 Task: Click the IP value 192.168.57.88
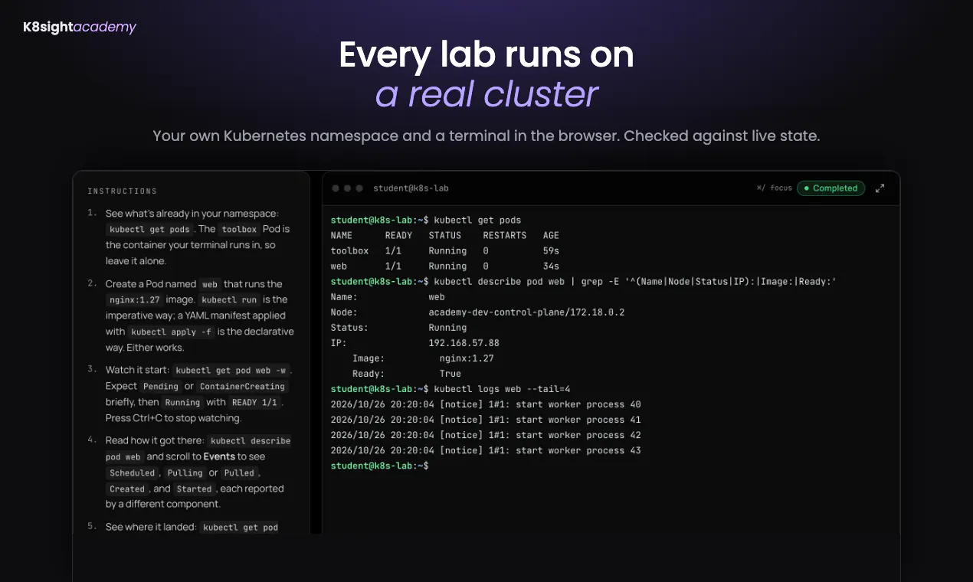point(464,343)
